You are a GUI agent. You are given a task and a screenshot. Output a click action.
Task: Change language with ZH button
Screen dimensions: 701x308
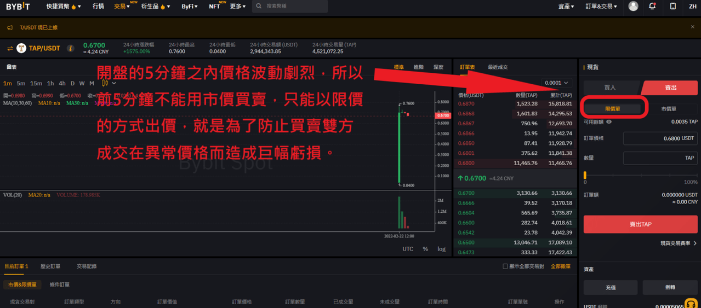coord(692,7)
